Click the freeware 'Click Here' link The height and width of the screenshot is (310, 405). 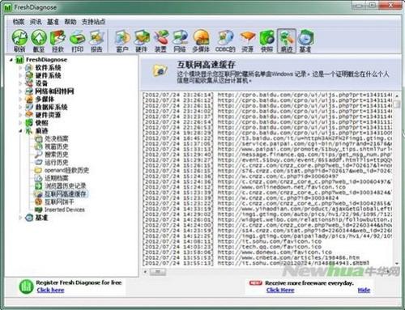click(280, 290)
